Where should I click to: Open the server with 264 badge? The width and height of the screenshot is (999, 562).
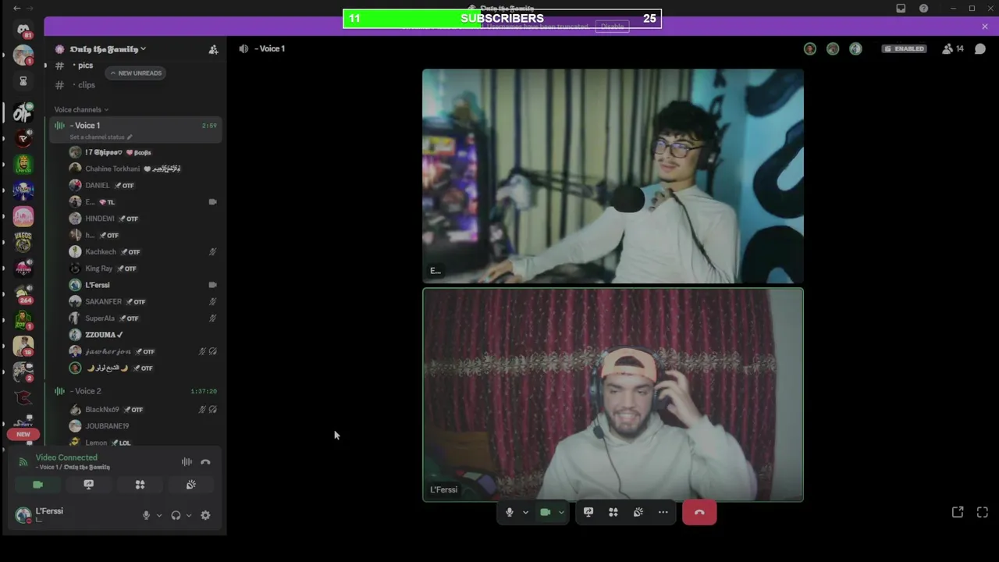[23, 294]
